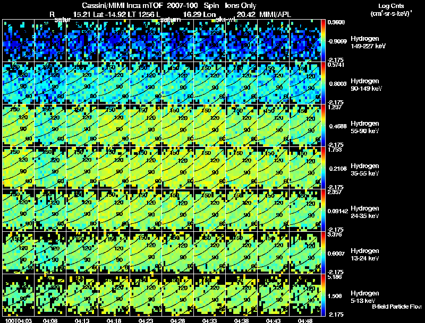Click the 'B-field Particle Flow' label
The image size is (425, 323).
tap(397, 307)
